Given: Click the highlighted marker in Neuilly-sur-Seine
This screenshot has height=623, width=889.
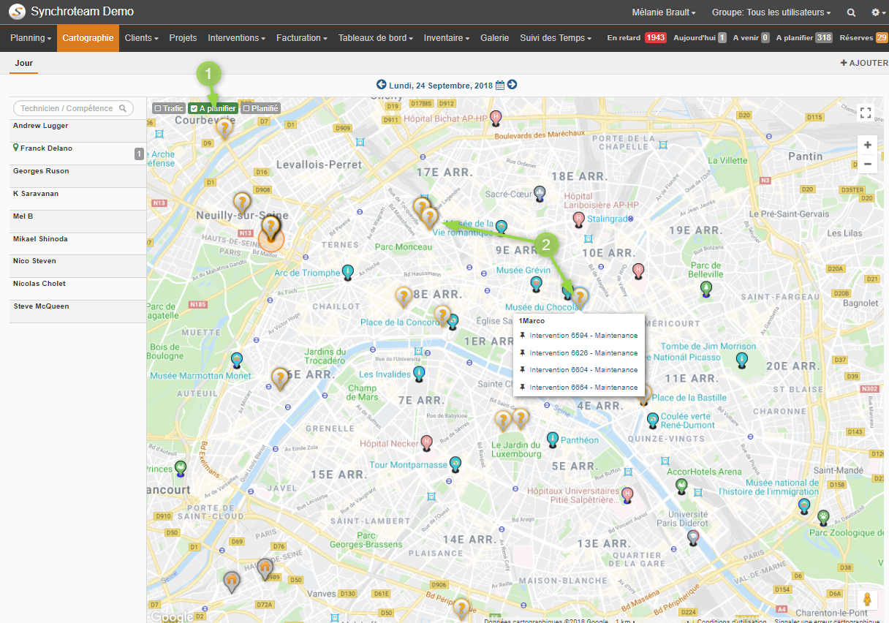Looking at the screenshot, I should click(x=271, y=228).
